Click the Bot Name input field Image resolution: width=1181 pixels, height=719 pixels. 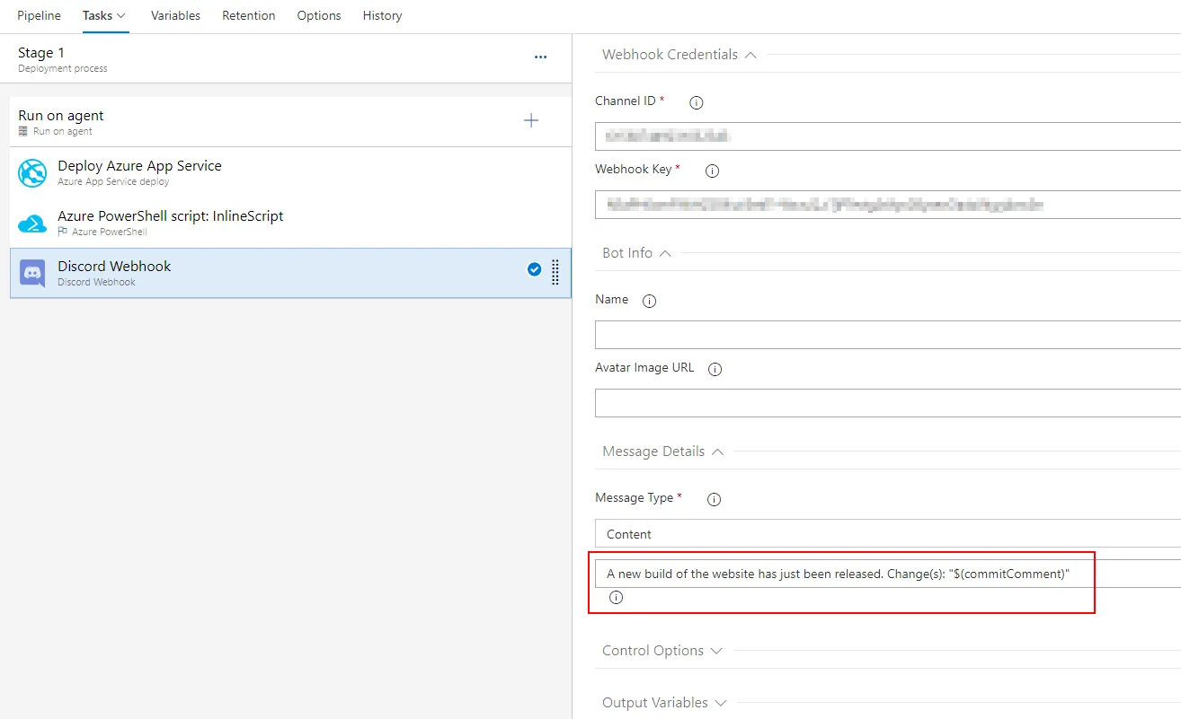click(887, 335)
